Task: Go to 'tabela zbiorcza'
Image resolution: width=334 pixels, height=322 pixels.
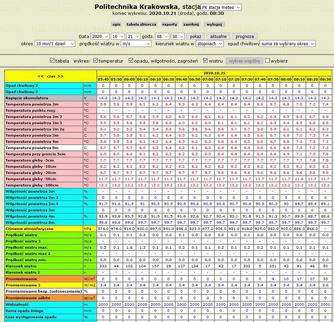Action: click(x=141, y=24)
